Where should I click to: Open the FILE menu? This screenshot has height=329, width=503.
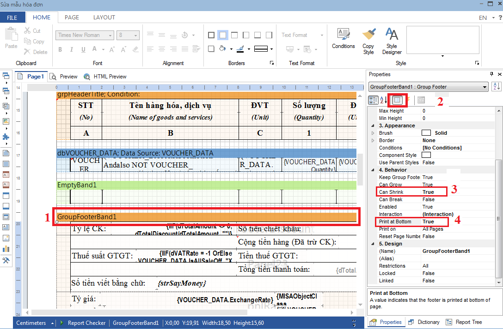point(12,18)
